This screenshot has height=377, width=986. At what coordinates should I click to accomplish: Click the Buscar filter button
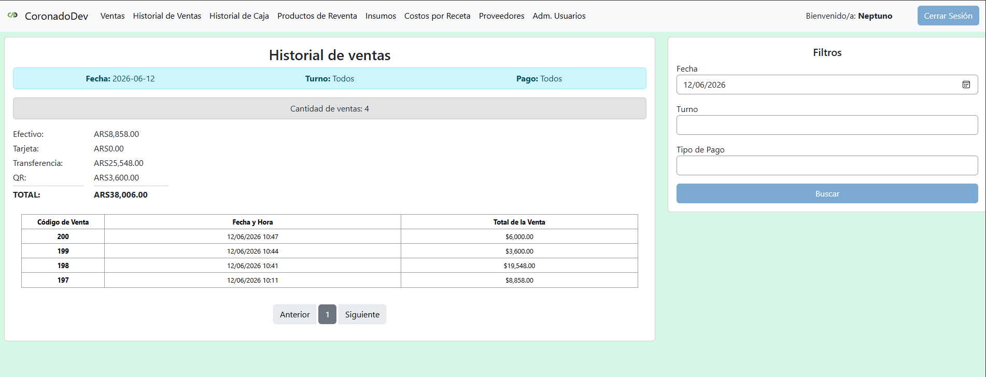click(x=827, y=193)
